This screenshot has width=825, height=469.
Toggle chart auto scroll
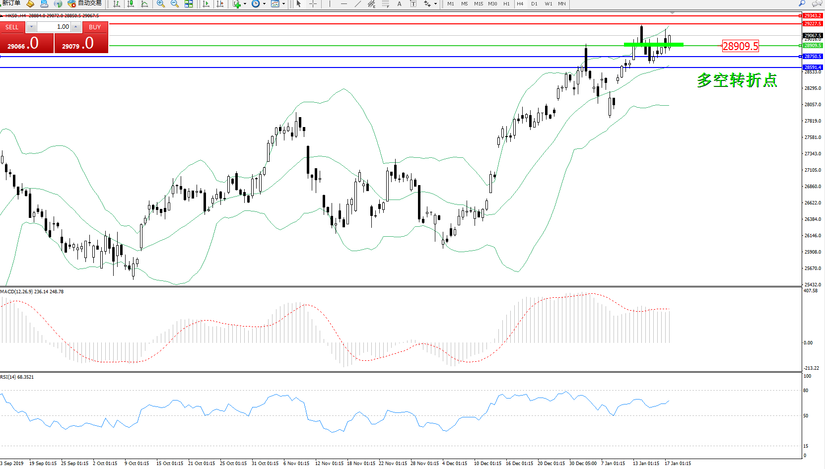coord(206,4)
